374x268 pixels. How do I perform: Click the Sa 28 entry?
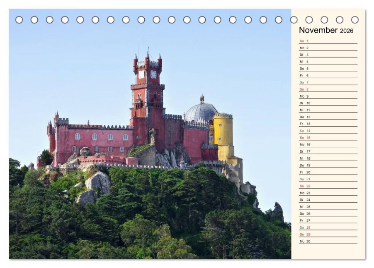tap(328, 227)
